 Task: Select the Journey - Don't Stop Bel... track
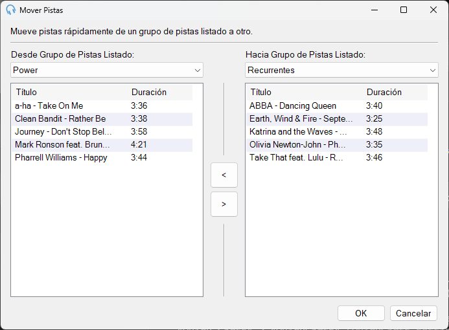coord(102,131)
